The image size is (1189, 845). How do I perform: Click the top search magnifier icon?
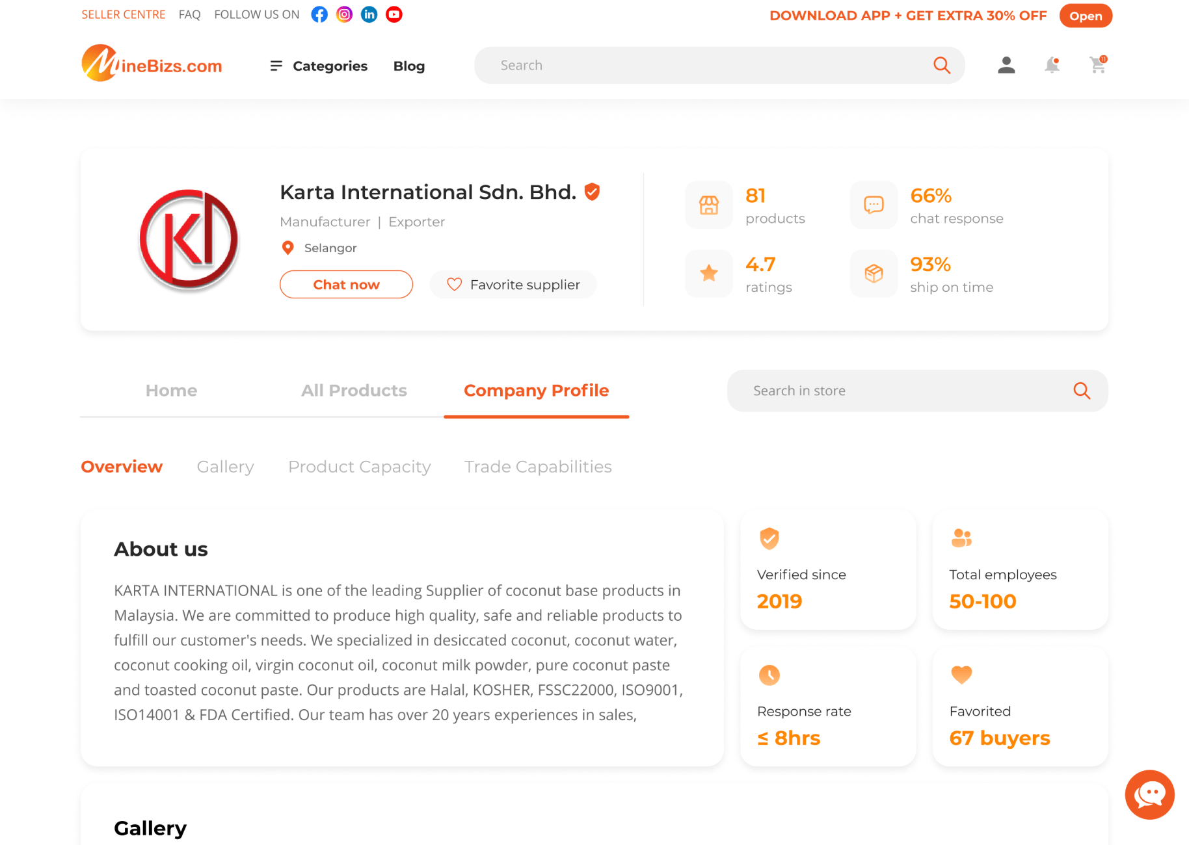point(941,65)
